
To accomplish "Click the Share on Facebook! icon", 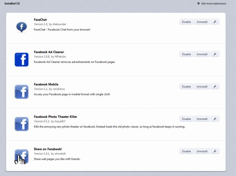I will [21, 156].
